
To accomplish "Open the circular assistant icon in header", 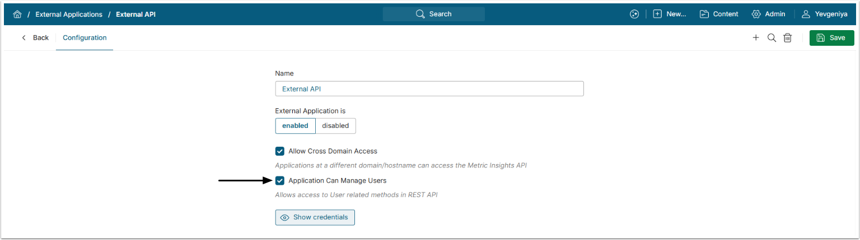I will tap(634, 14).
